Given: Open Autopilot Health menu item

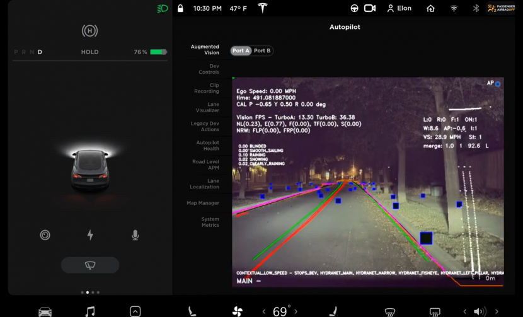Looking at the screenshot, I should 207,146.
